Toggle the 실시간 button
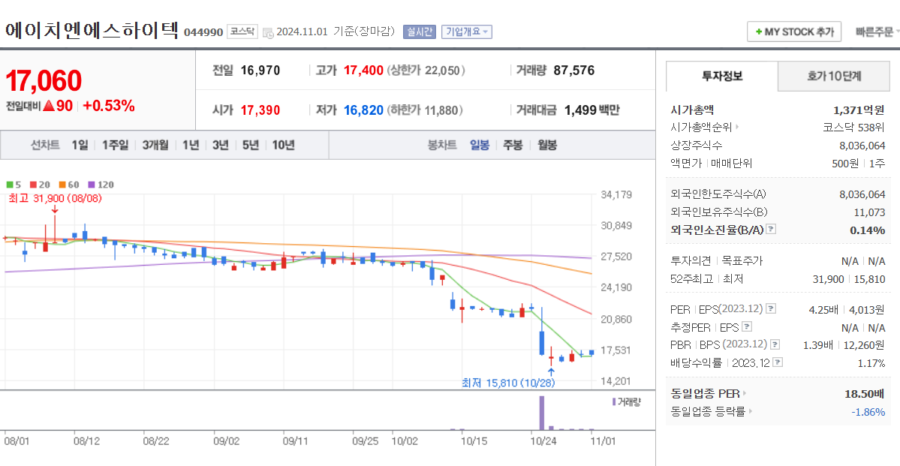This screenshot has width=900, height=466. (421, 32)
